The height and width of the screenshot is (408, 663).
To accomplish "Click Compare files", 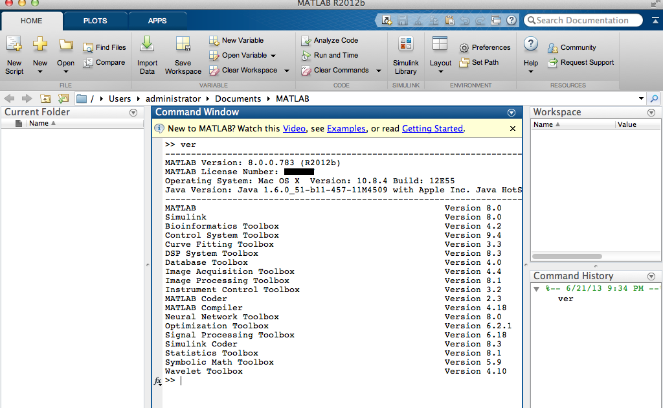I will (104, 63).
